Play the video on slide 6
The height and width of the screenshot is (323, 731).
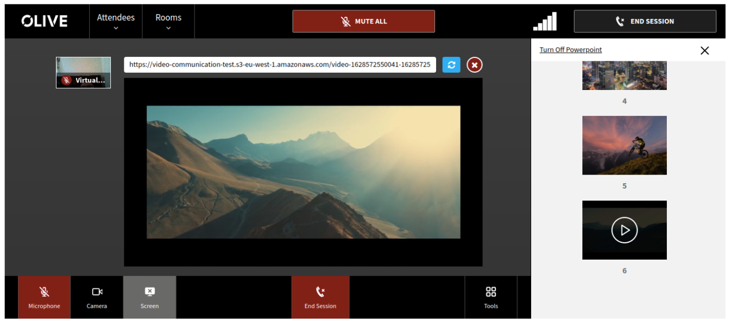pos(624,230)
